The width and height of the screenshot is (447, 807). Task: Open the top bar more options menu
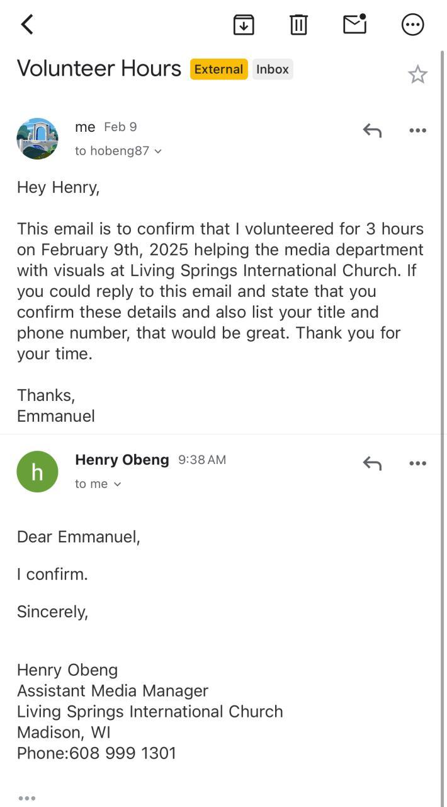pos(412,25)
